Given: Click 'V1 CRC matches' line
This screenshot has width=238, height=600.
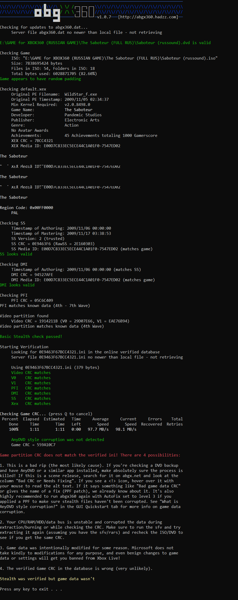Looking at the screenshot, I should tap(31, 383).
